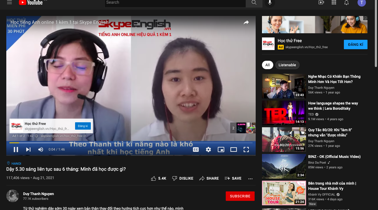Screen dimensions: 378x210
Task: Enter full screen mode
Action: coord(246,150)
